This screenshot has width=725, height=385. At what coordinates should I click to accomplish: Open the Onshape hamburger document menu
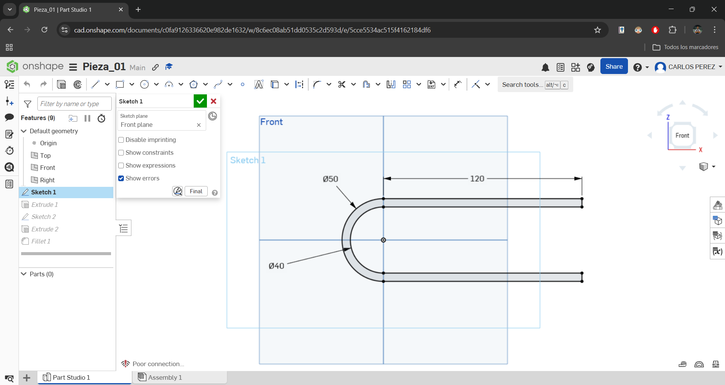click(x=72, y=67)
